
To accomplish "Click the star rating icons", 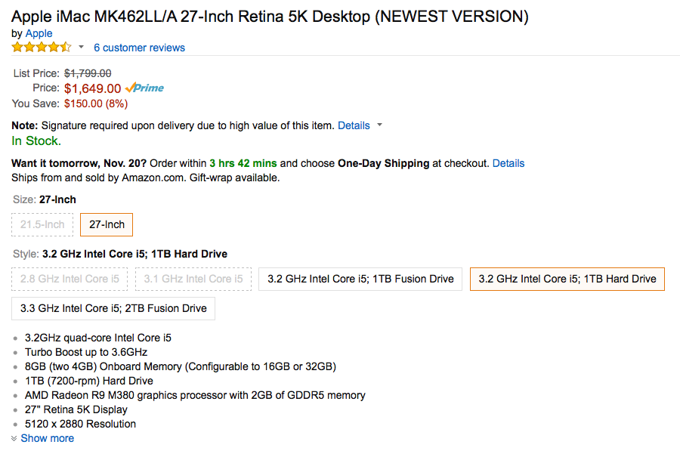I will tap(42, 48).
